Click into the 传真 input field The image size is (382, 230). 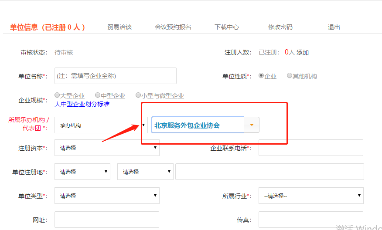tap(311, 220)
